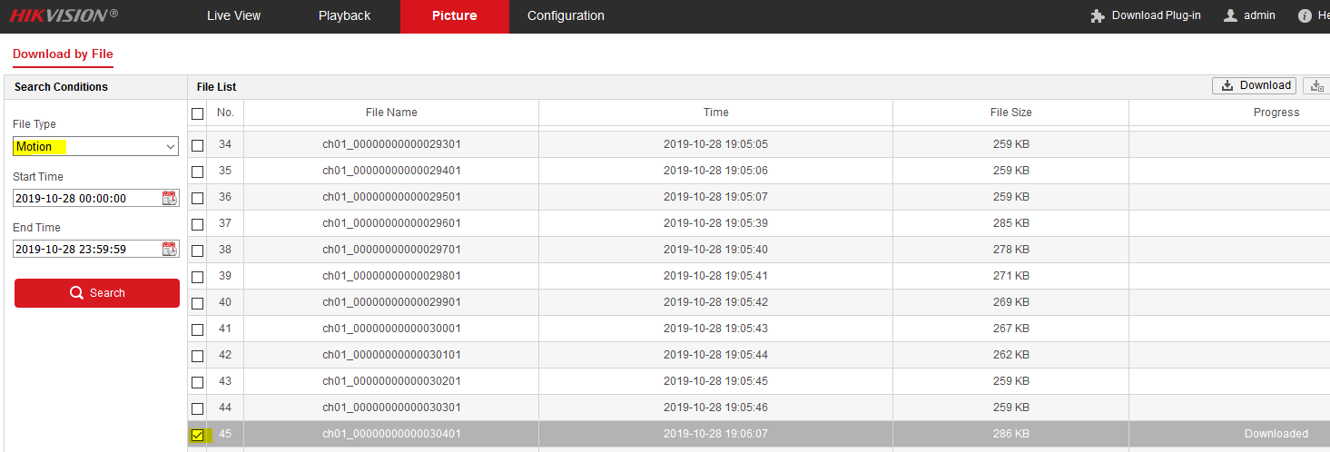Uncheck the checkbox for file No. 45
The width and height of the screenshot is (1330, 452).
tap(197, 435)
